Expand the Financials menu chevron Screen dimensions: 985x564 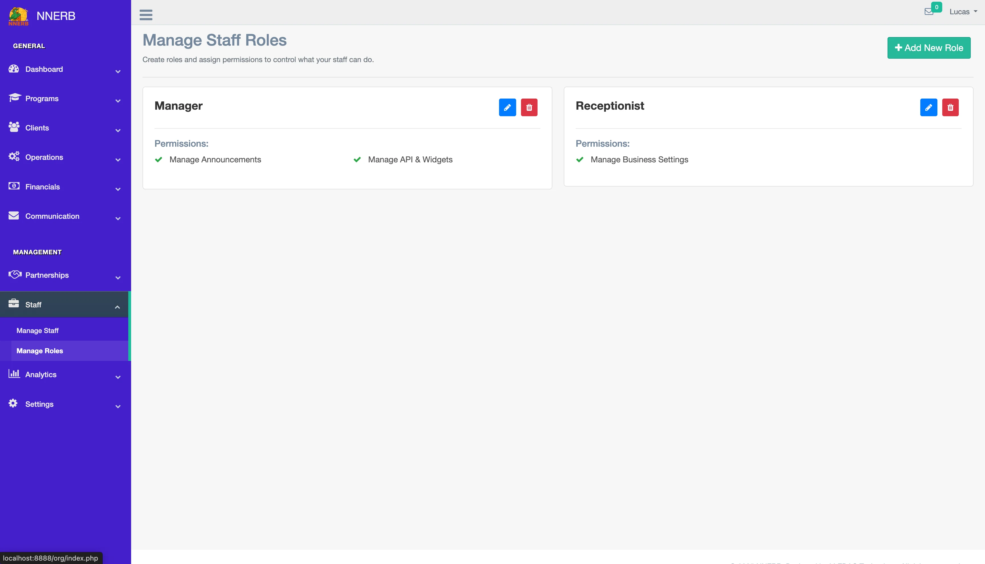(118, 189)
